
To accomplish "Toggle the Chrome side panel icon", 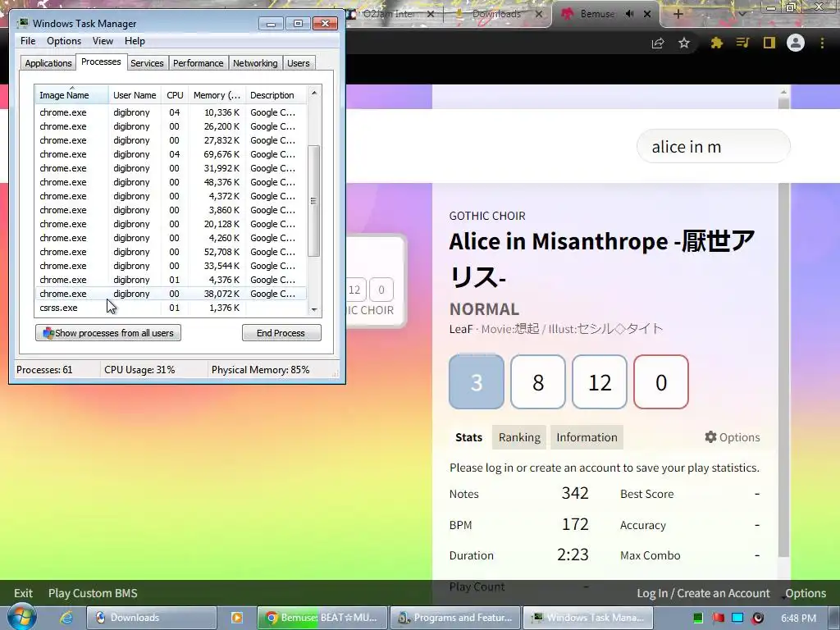I will [x=769, y=43].
